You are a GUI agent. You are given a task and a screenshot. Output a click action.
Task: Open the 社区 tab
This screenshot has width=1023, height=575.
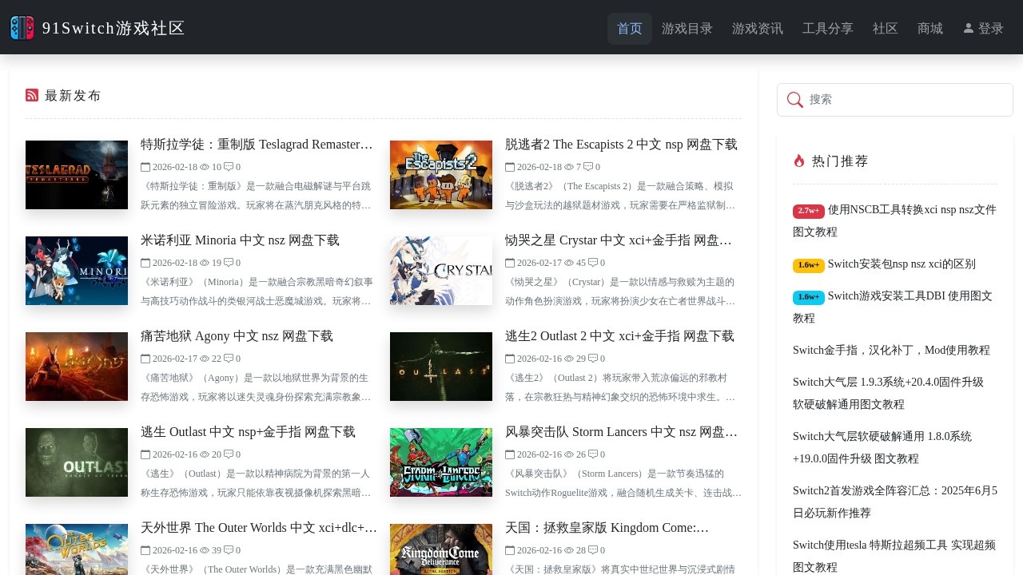pyautogui.click(x=885, y=28)
